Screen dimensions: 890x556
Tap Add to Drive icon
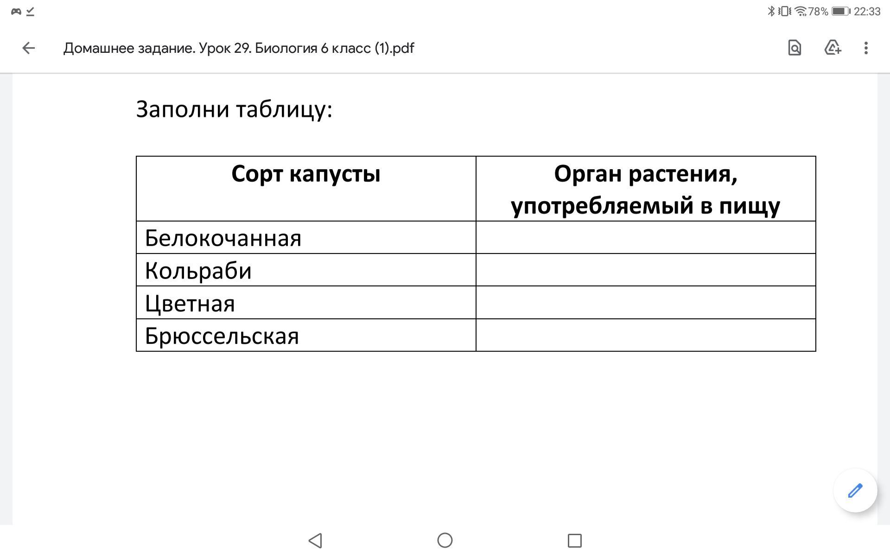point(833,48)
